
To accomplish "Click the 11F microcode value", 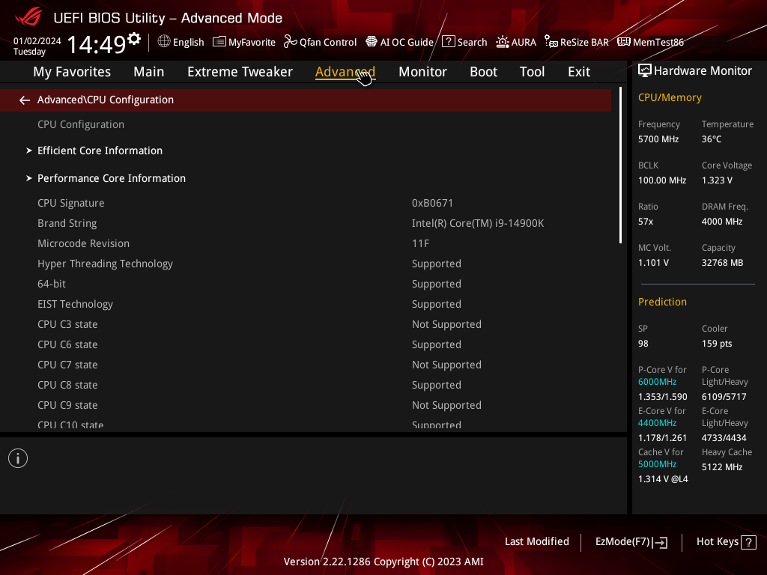I will coord(421,243).
